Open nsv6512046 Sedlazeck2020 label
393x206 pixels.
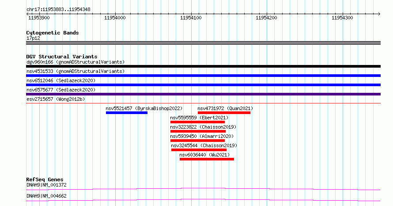[x=61, y=80]
